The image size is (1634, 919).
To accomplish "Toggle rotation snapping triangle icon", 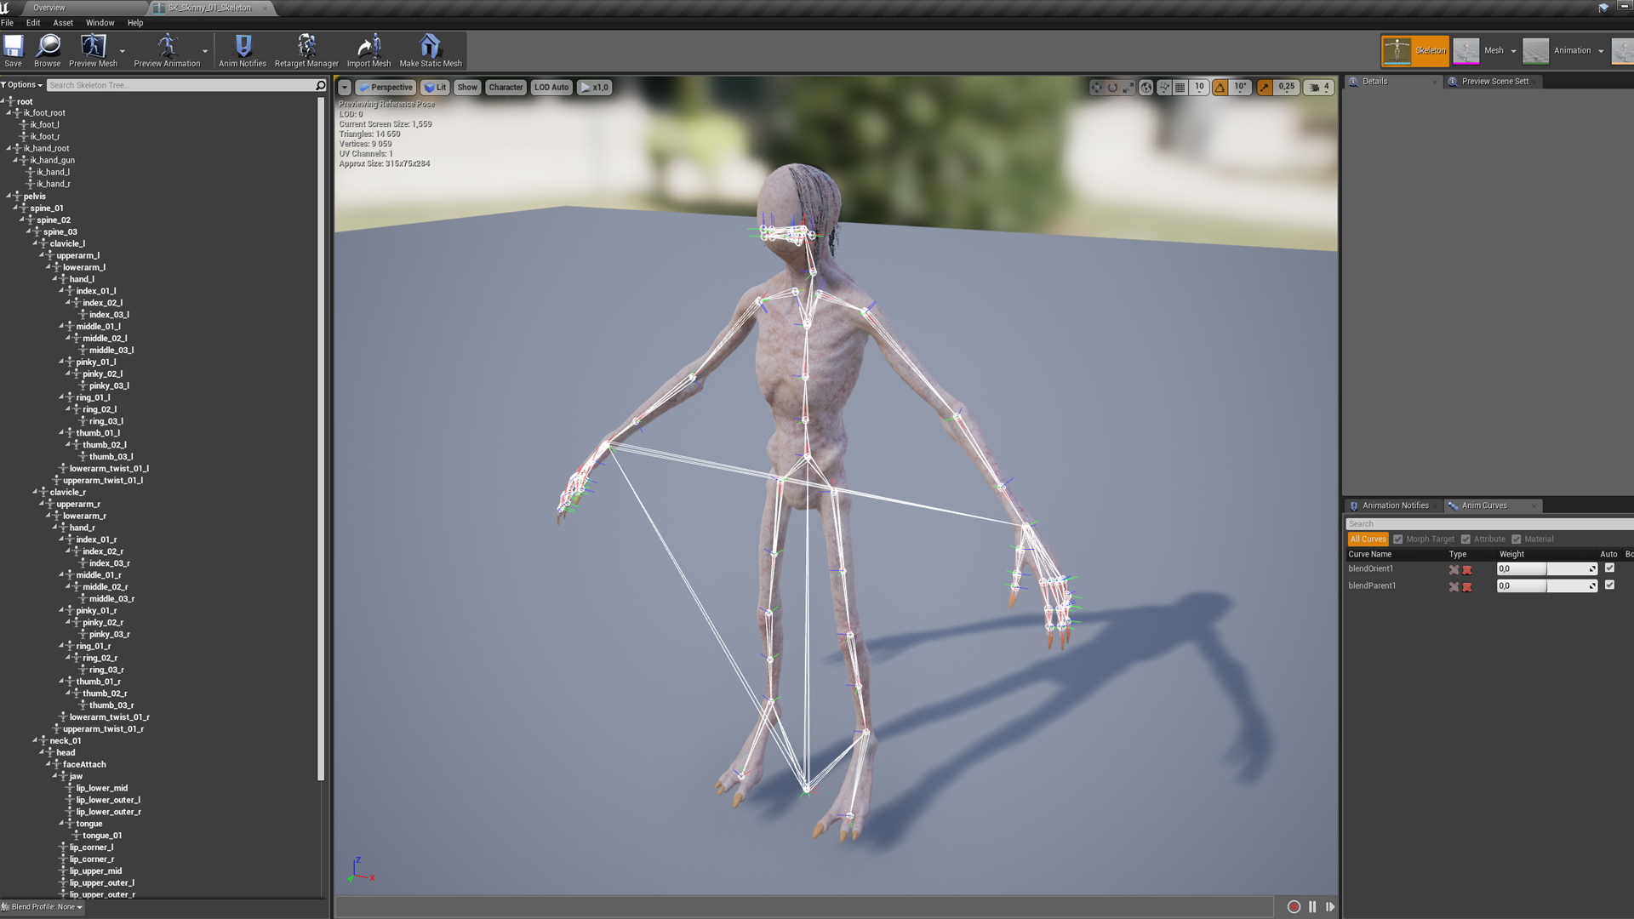I will coord(1220,87).
